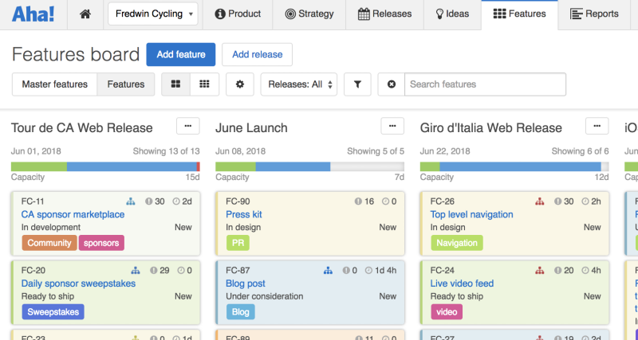Switch to the Ideas tab
Image resolution: width=638 pixels, height=340 pixels.
coord(452,14)
